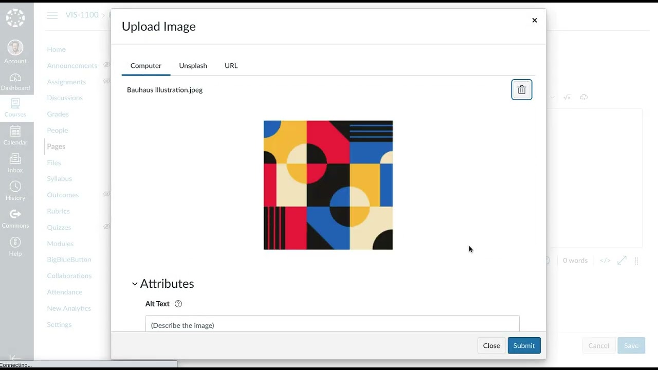Open Files in course navigation
This screenshot has width=658, height=370.
(x=54, y=162)
